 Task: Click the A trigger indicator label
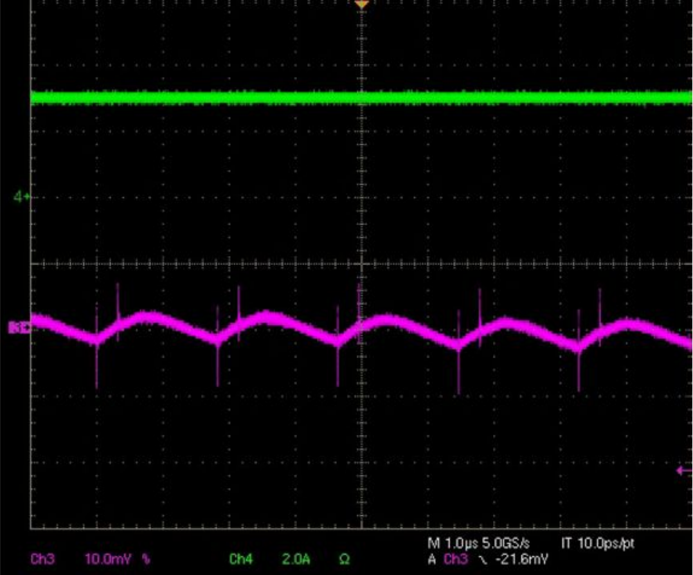[431, 560]
